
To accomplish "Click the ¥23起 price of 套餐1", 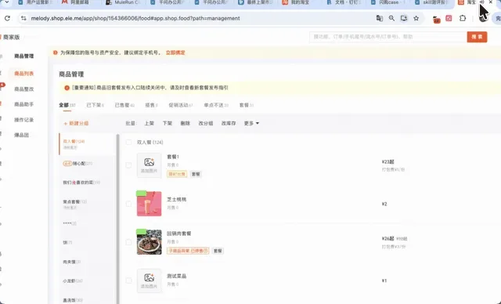I will pyautogui.click(x=388, y=161).
